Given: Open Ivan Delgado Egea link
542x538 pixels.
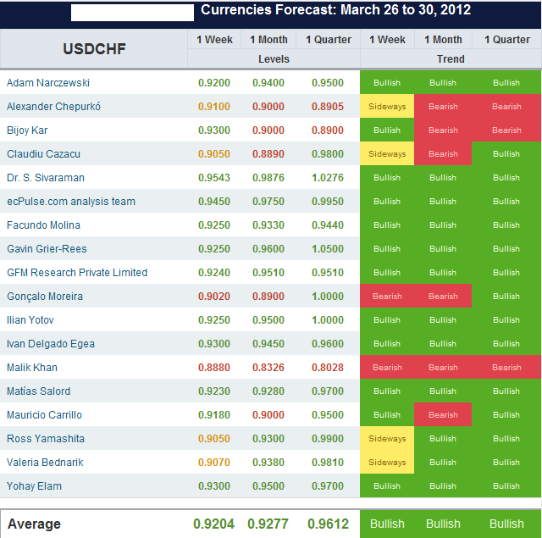Looking at the screenshot, I should tap(51, 344).
